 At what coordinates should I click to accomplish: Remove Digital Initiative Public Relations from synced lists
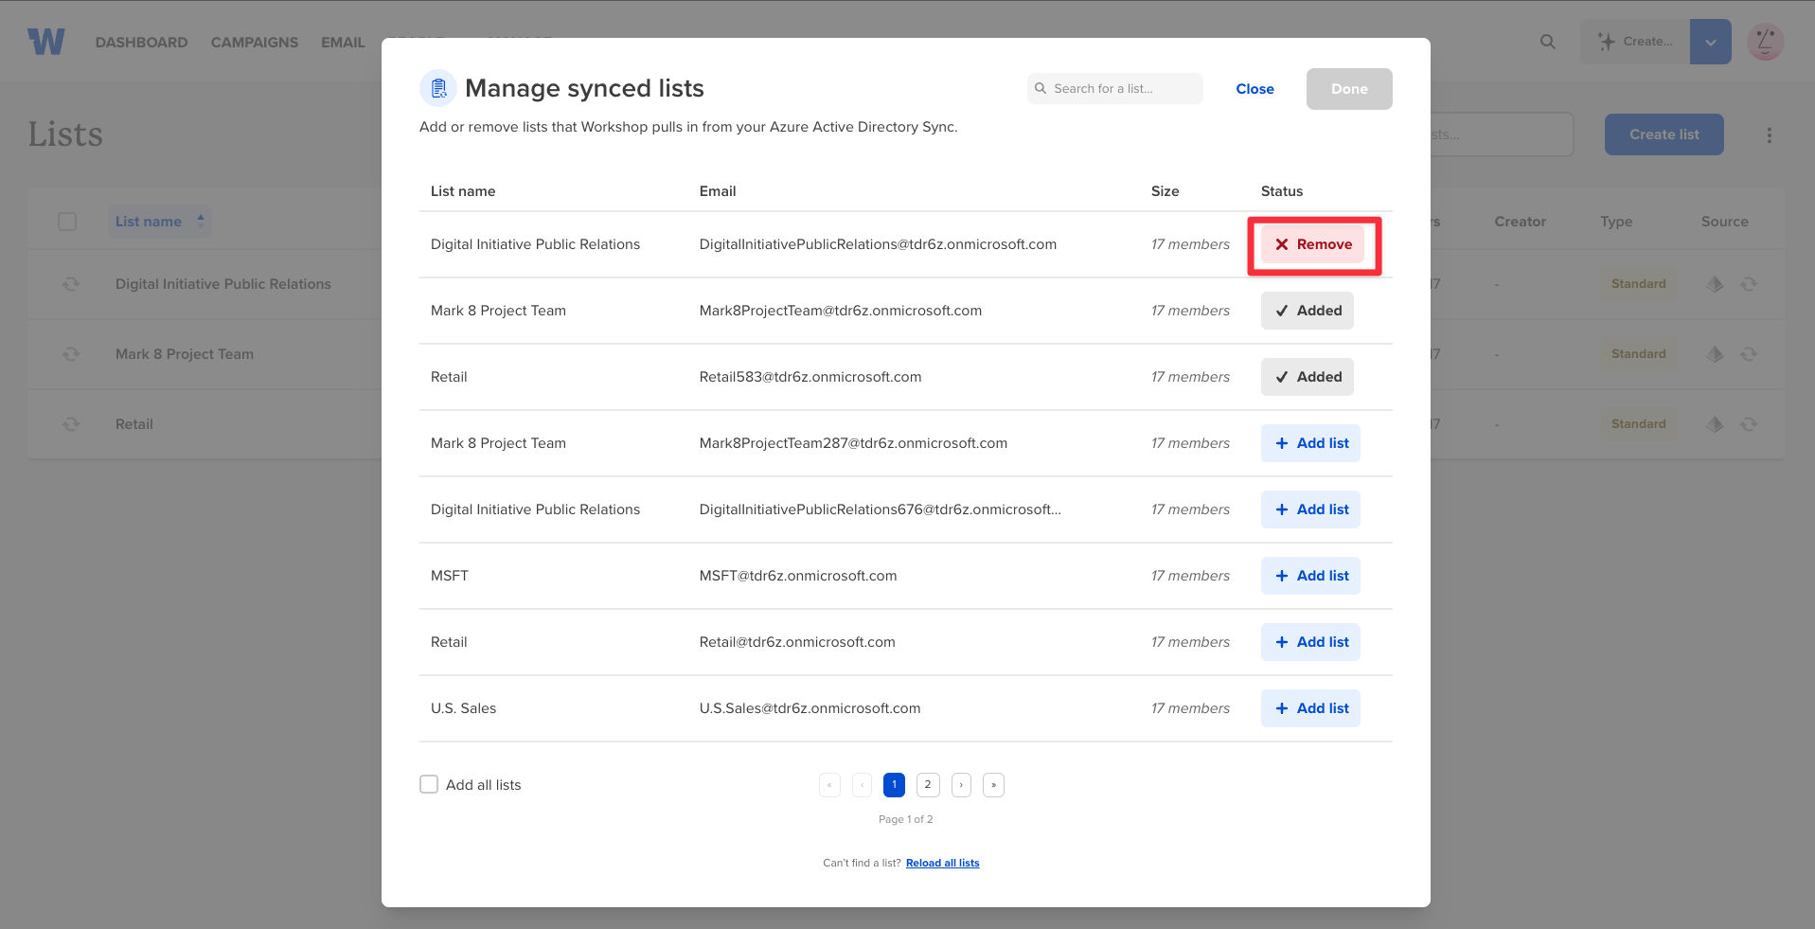coord(1314,243)
